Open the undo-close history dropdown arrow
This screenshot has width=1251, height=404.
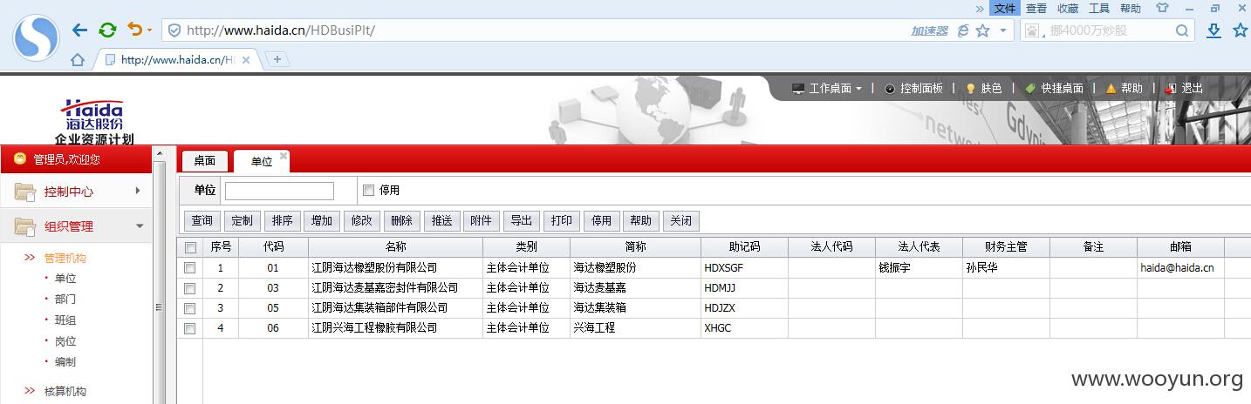pyautogui.click(x=149, y=30)
